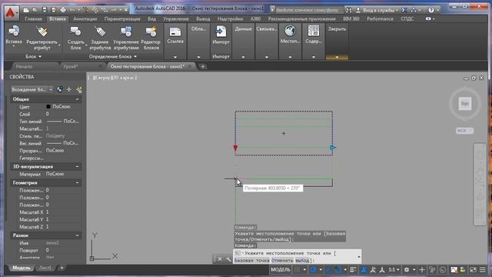
Task: Expand the Определение блока ribbon panel
Action: (113, 56)
